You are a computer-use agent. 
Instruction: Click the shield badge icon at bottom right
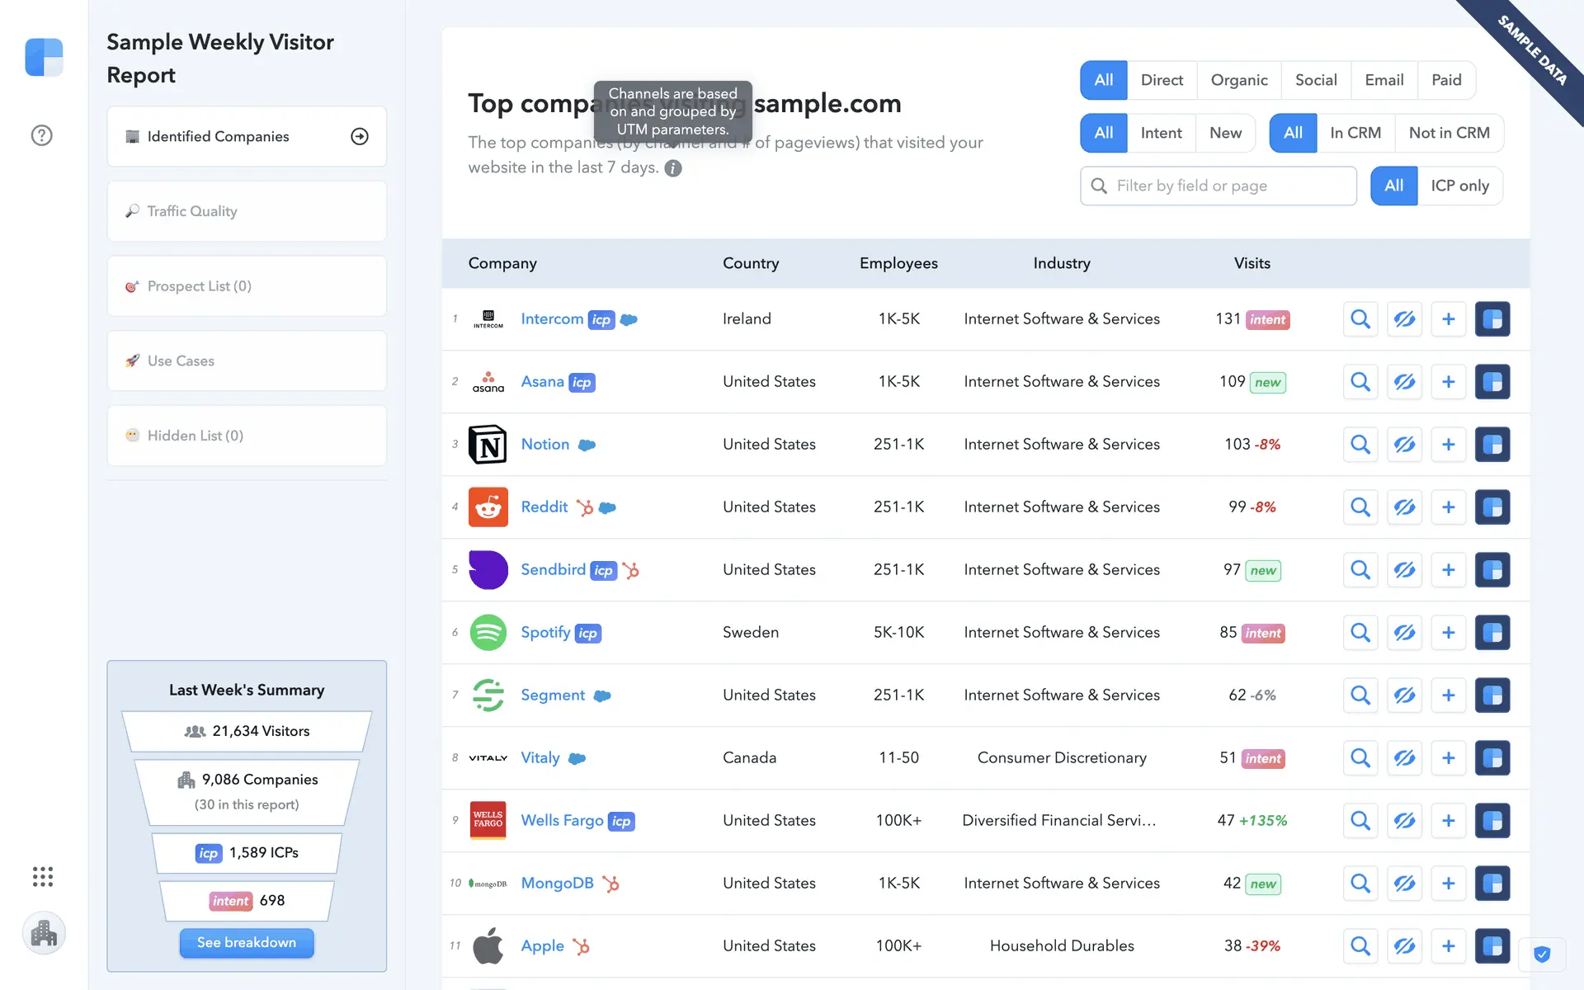click(x=1541, y=955)
